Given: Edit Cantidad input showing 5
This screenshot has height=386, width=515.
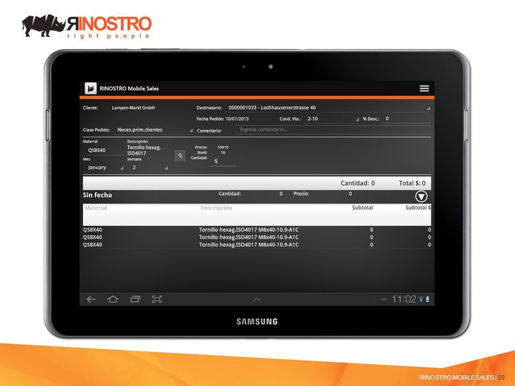Looking at the screenshot, I should point(223,161).
